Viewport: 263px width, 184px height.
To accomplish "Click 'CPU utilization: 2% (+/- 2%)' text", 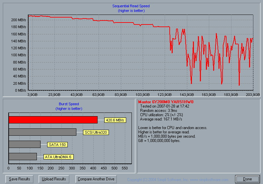I will 161,115.
